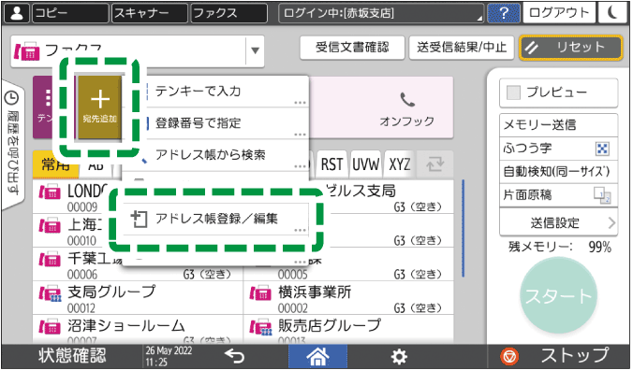Tap group fax icon beside 支局グループ
This screenshot has height=370, width=633.
tap(50, 294)
